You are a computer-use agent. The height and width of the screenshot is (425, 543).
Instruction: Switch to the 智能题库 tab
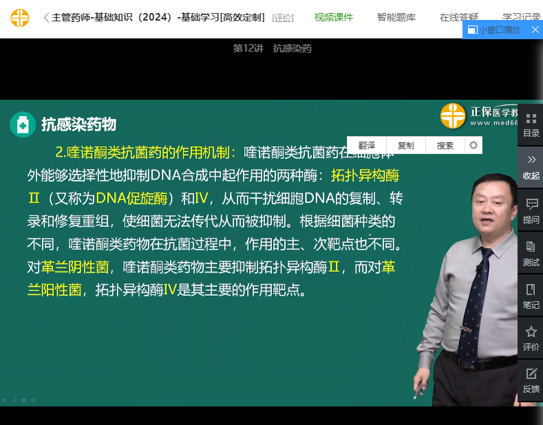coord(396,18)
